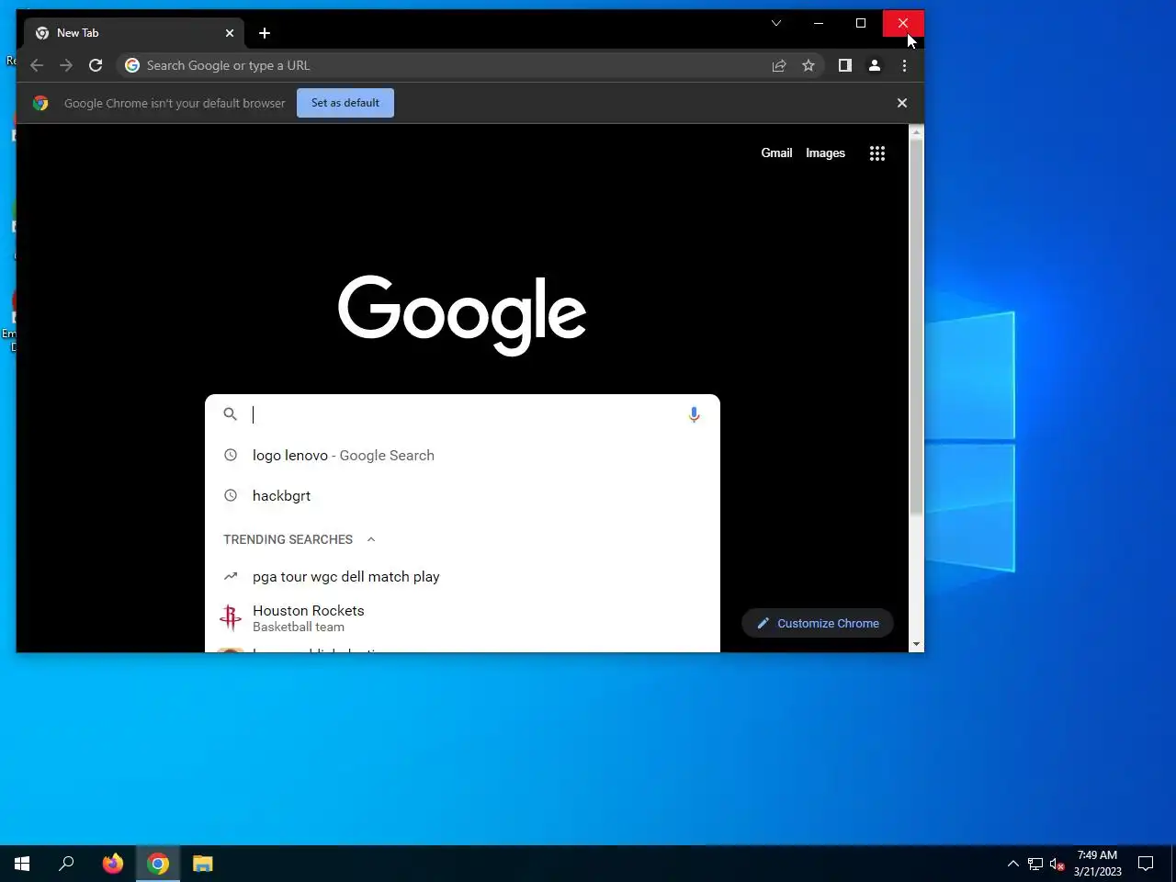Go forward using the forward arrow
Image resolution: width=1176 pixels, height=882 pixels.
coord(66,65)
